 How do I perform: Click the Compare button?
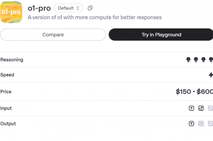(x=53, y=35)
